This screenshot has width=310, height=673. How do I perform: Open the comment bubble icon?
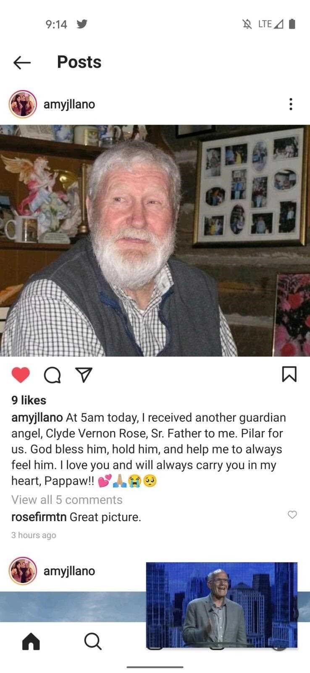click(53, 375)
